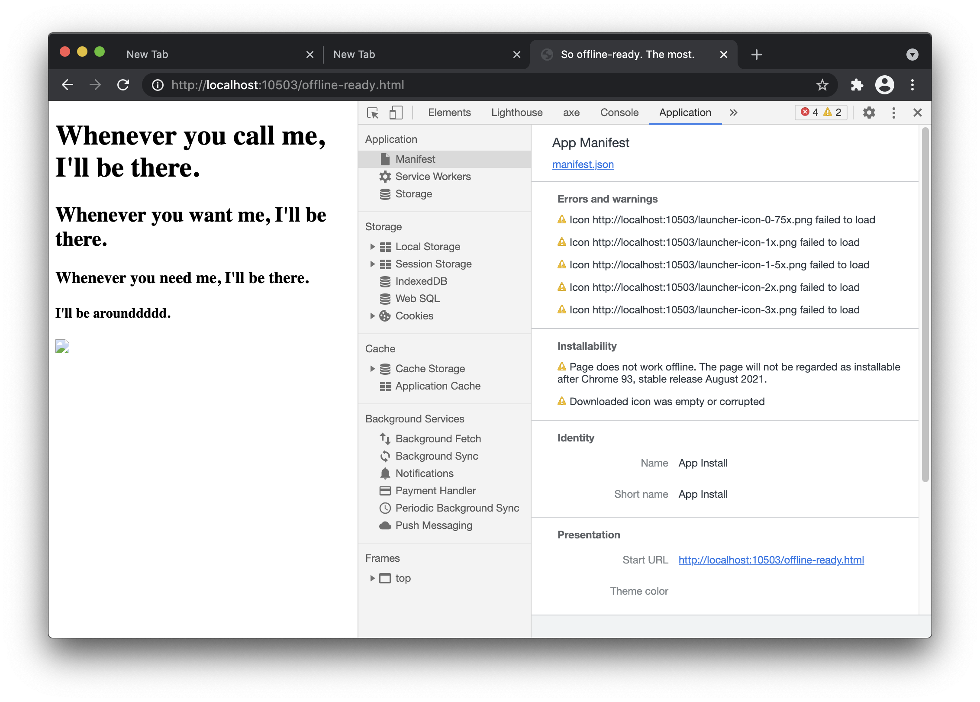Show more DevTools tabs chevron
The image size is (980, 702).
(733, 113)
